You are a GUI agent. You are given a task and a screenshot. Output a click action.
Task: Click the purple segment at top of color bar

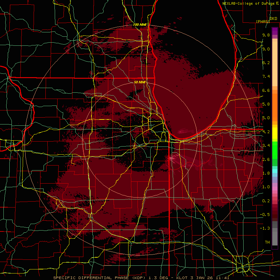(275, 31)
